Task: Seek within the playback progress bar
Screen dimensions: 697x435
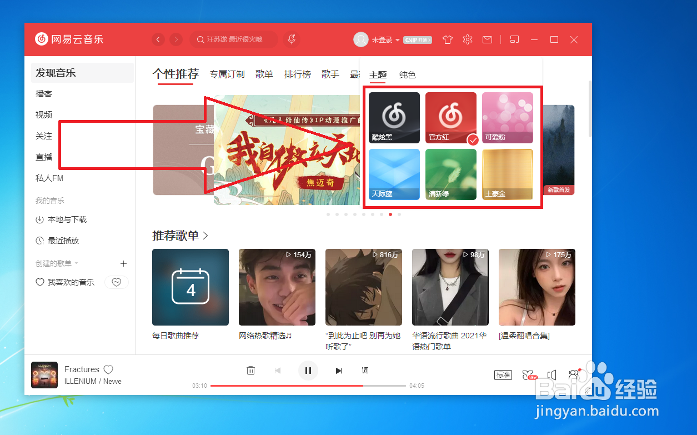Action: 308,386
